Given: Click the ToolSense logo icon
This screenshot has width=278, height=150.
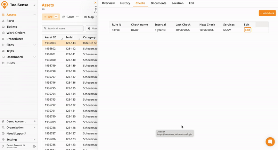Looking at the screenshot, I should [5, 5].
